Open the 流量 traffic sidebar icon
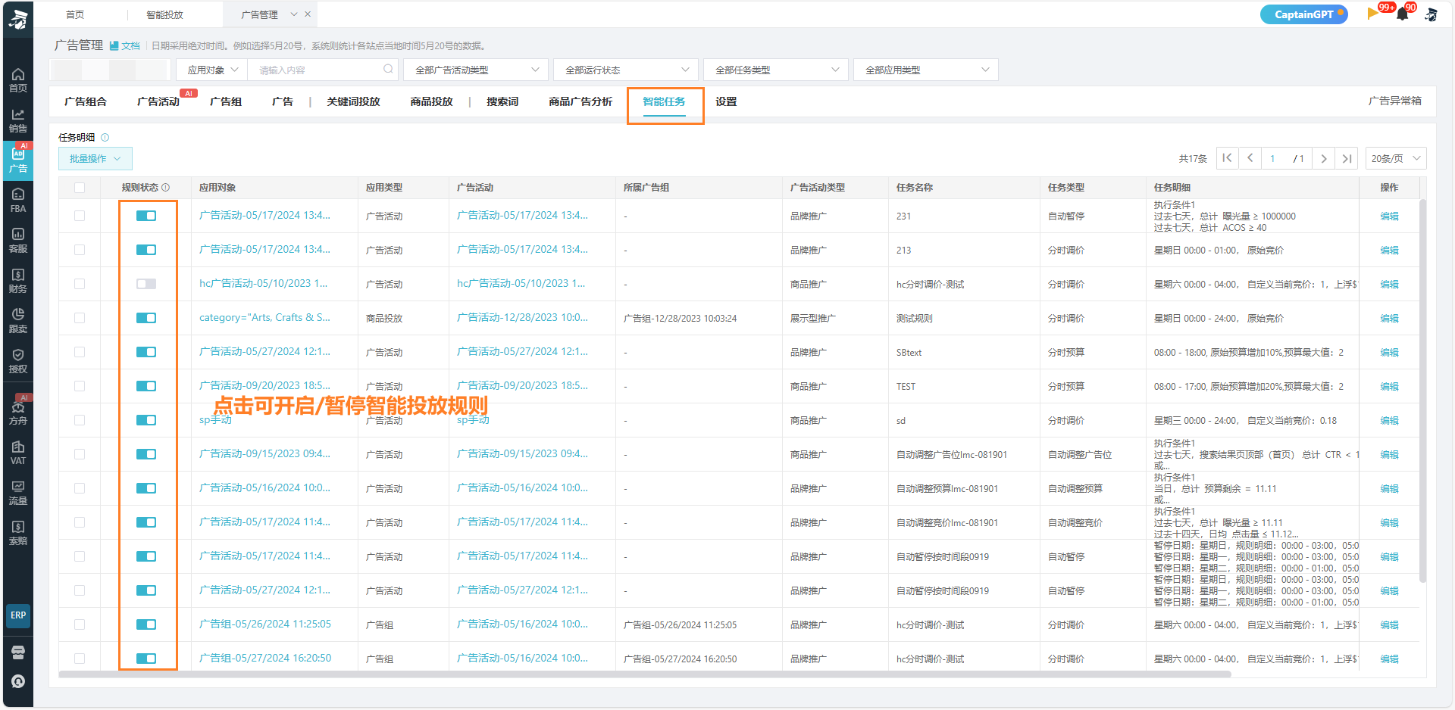The height and width of the screenshot is (710, 1455). coord(18,492)
